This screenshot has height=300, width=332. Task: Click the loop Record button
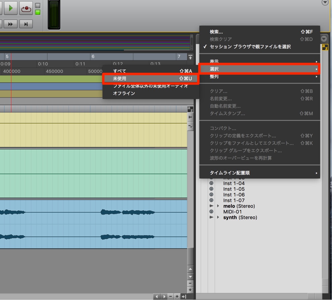coord(26,8)
